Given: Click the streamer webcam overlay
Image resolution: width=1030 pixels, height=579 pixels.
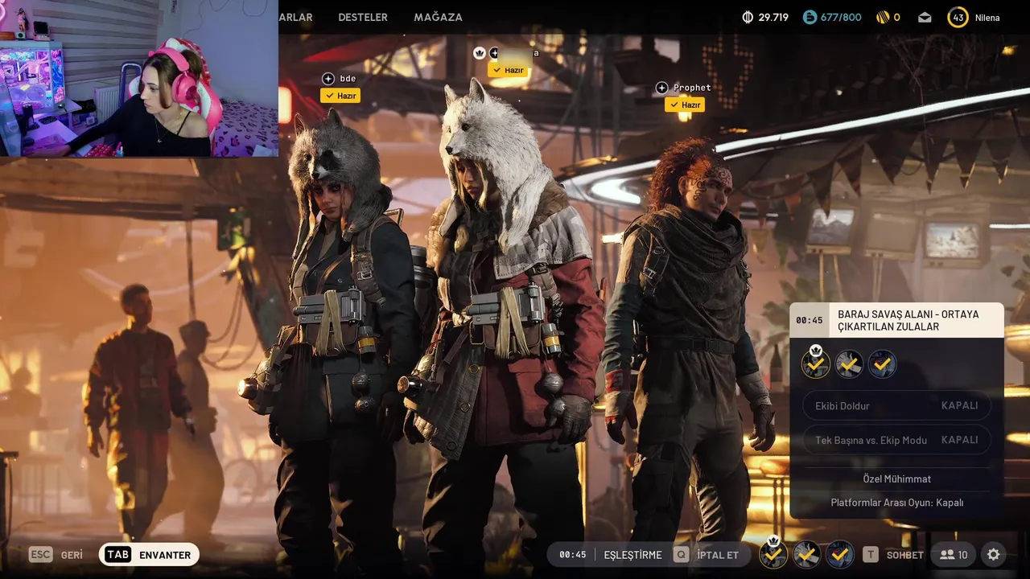Looking at the screenshot, I should click(x=139, y=78).
